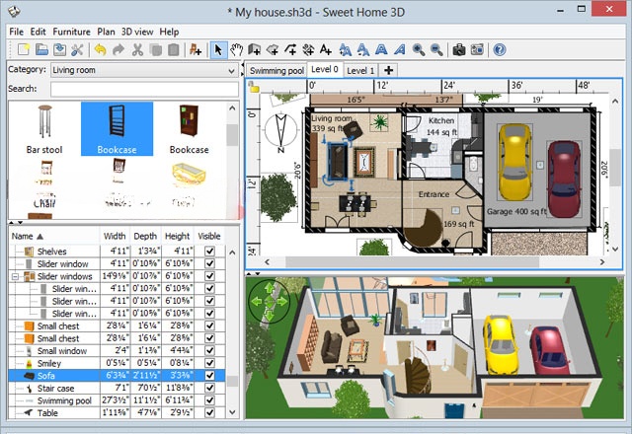Click the Create video icon
Image resolution: width=632 pixels, height=434 pixels.
477,50
